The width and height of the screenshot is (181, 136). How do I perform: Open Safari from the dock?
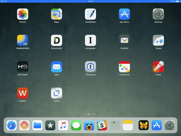11,125
